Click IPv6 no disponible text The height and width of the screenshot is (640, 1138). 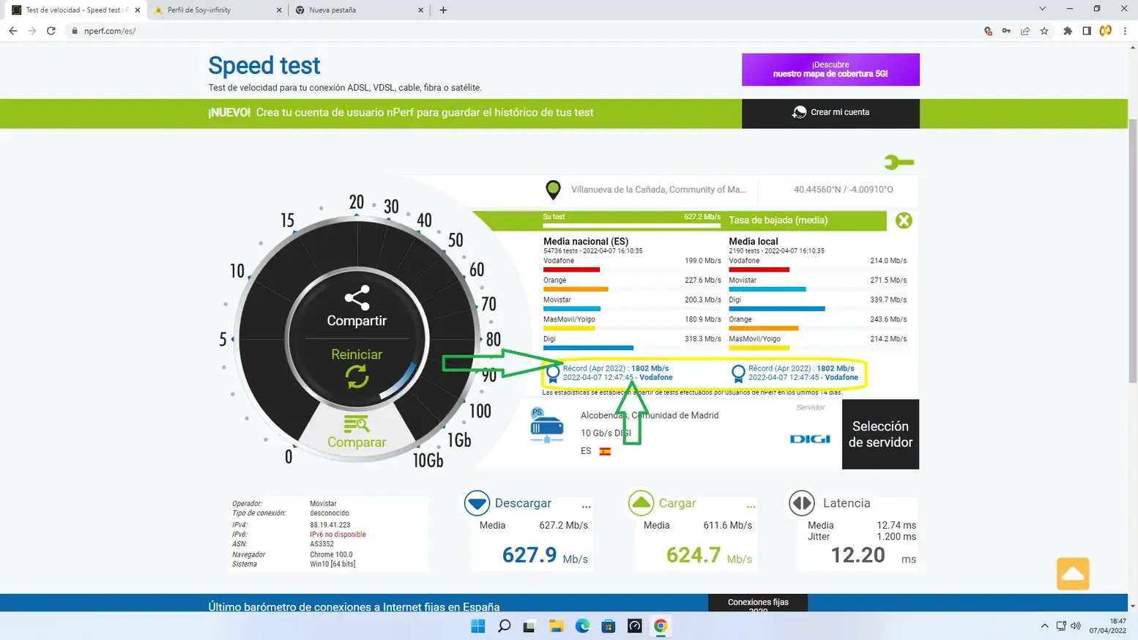tap(337, 535)
